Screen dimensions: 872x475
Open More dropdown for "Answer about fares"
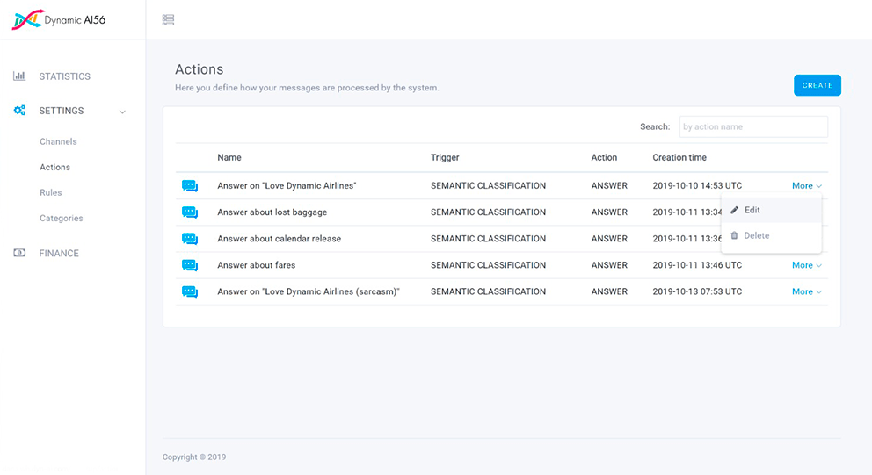tap(806, 265)
